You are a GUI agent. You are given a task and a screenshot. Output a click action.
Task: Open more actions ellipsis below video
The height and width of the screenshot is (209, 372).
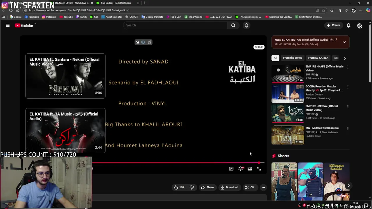point(263,187)
